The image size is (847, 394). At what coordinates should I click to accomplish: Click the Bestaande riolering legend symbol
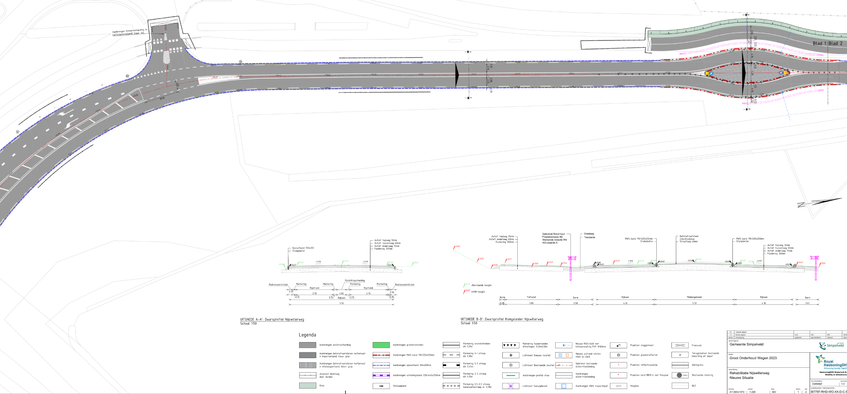coord(680,375)
